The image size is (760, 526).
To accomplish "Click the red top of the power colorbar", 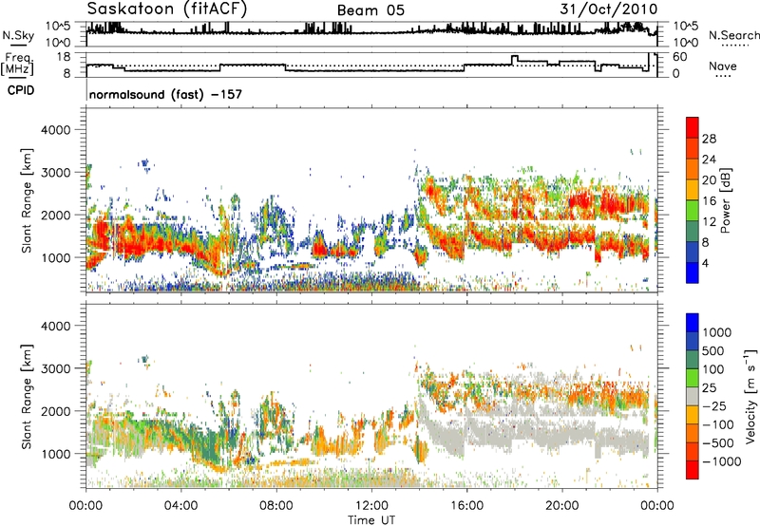I will click(x=693, y=127).
